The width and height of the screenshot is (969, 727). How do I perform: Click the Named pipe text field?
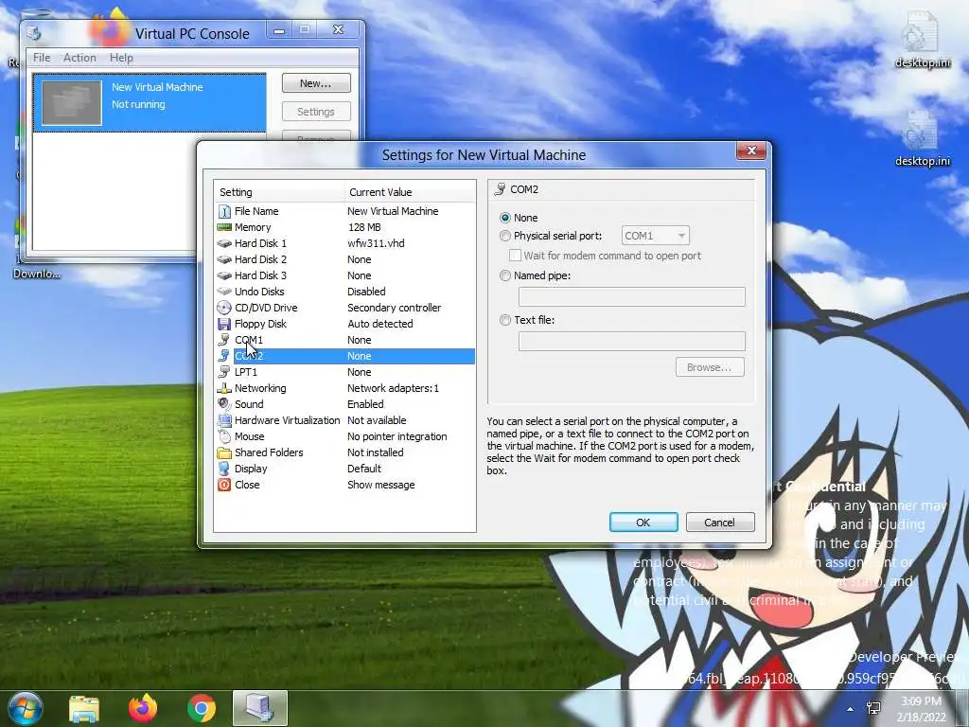point(631,296)
